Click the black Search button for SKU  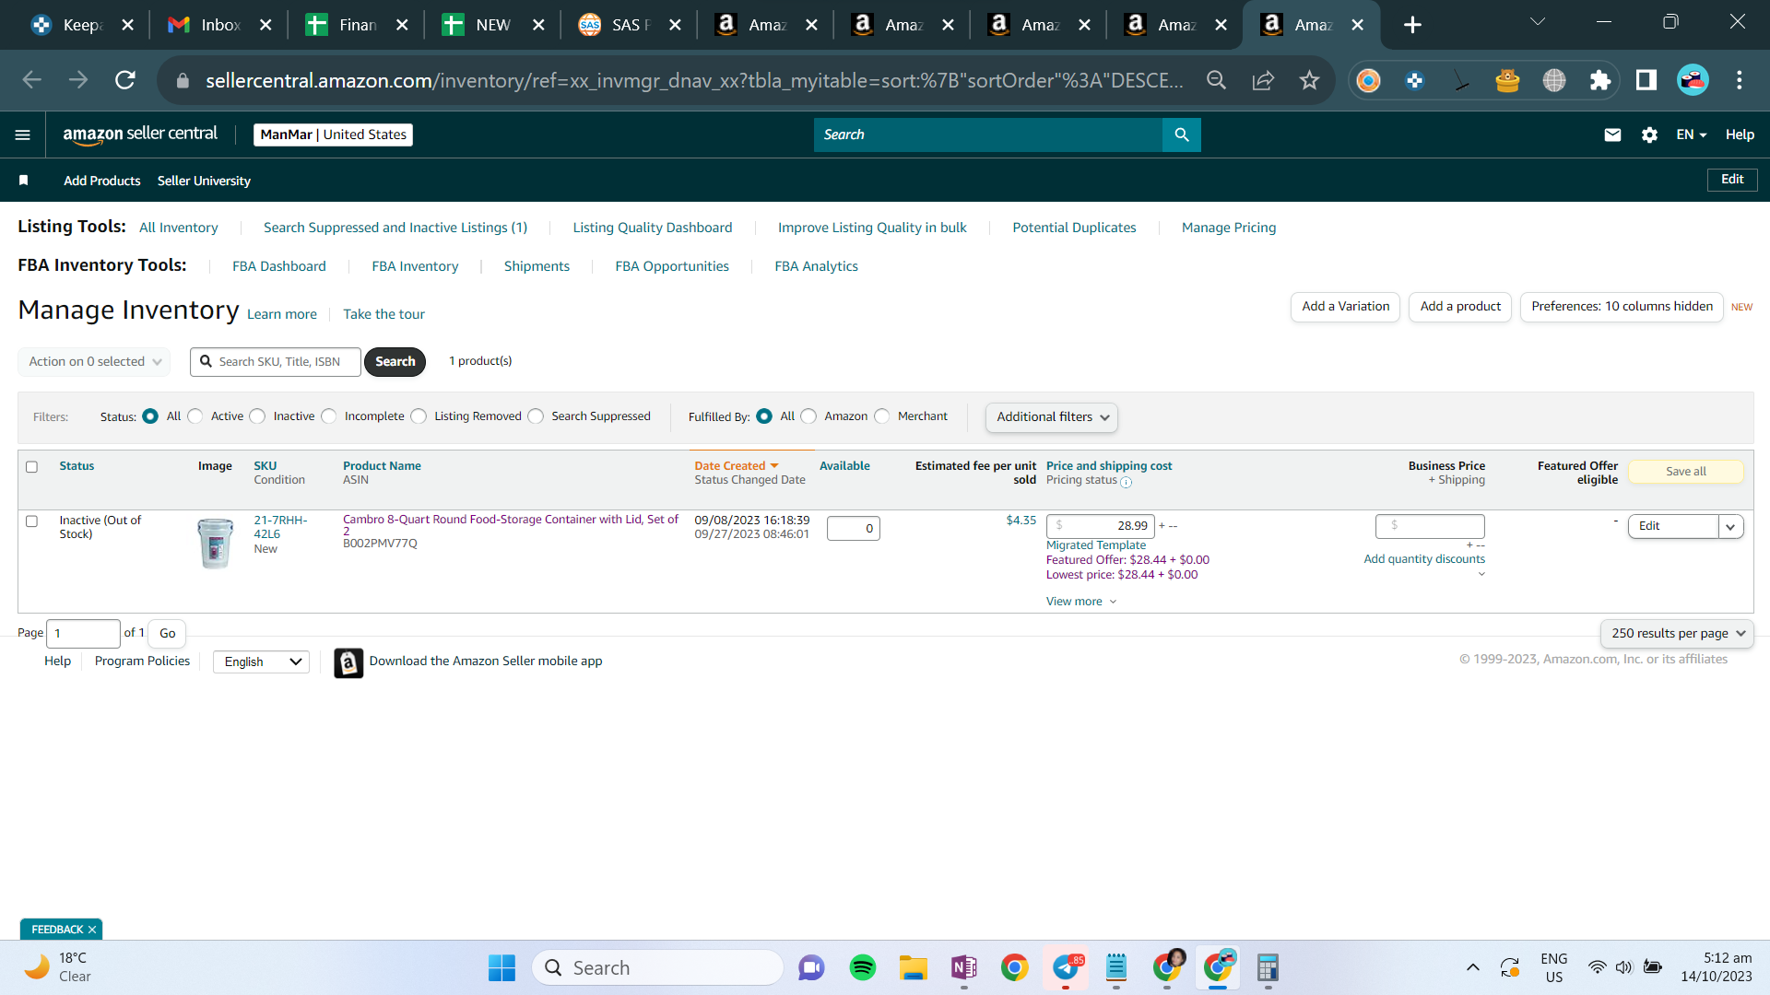[x=395, y=362]
